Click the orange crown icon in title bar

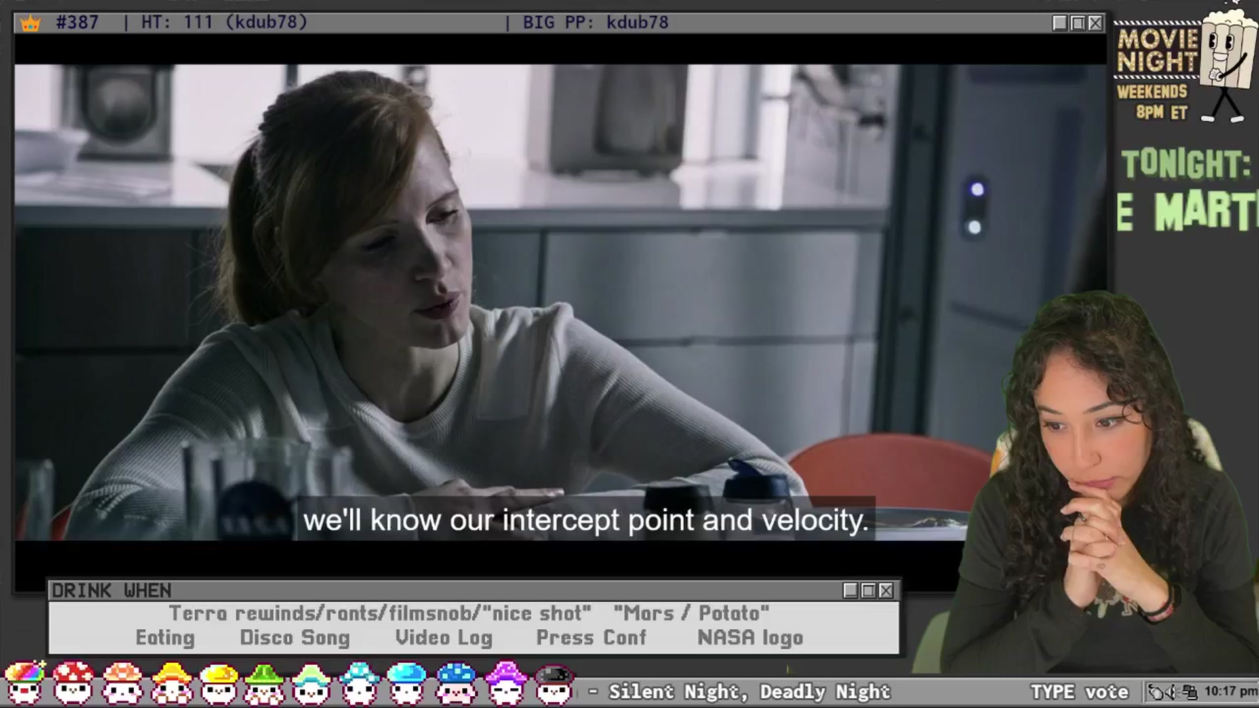point(30,23)
